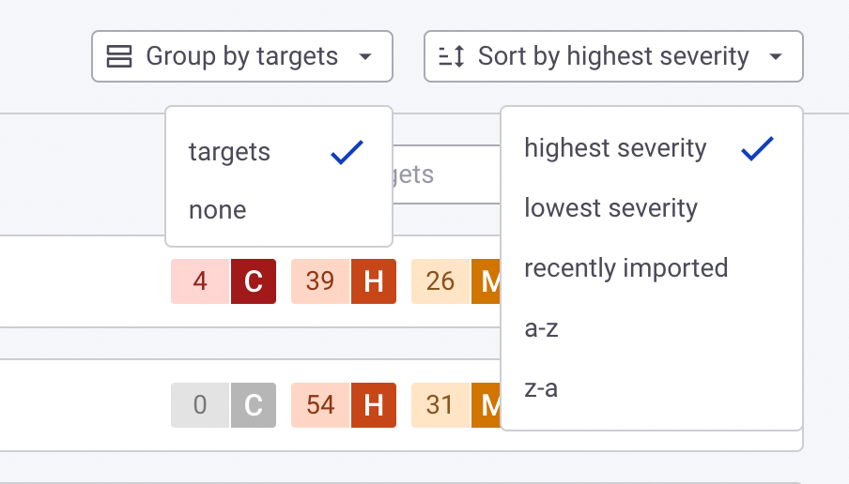Click the critical C badge showing 4
The width and height of the screenshot is (849, 484).
point(254,281)
